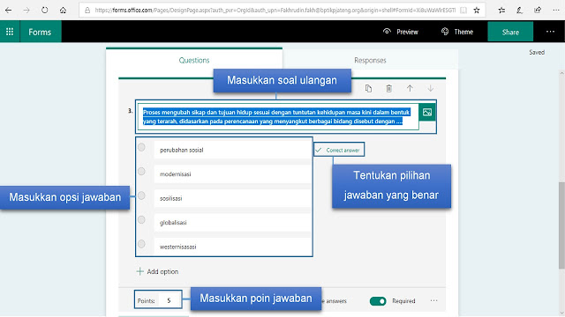Click the browser Forward arrow

tap(26, 10)
